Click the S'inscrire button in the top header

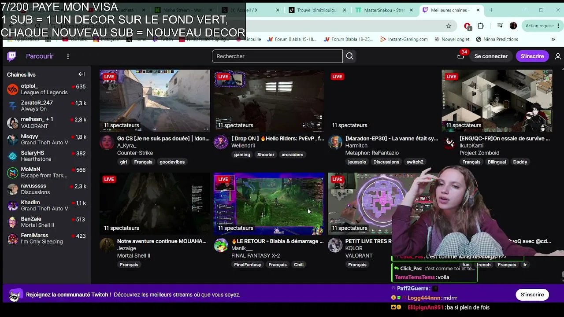click(x=532, y=56)
